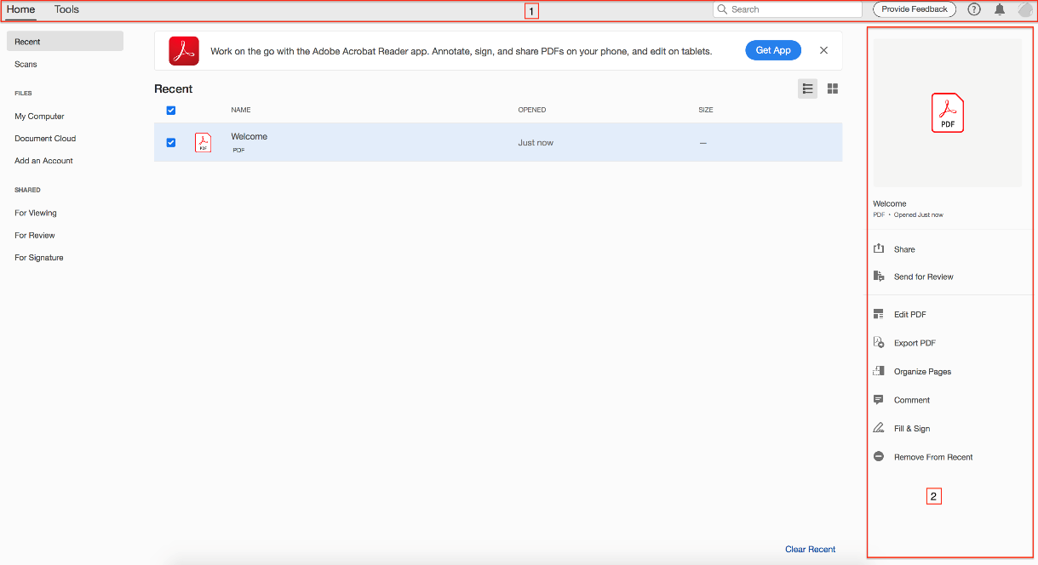Open the user profile avatar

[1025, 9]
